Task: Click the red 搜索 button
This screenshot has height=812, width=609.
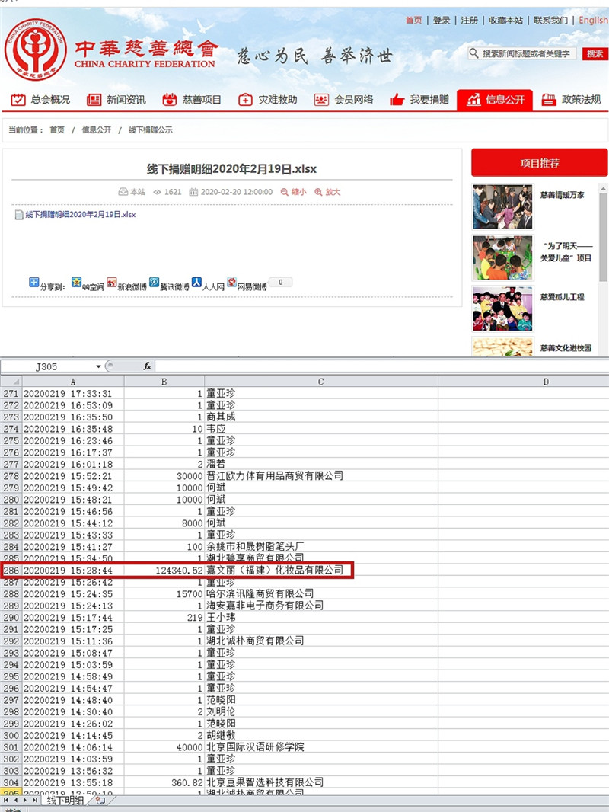Action: (595, 53)
